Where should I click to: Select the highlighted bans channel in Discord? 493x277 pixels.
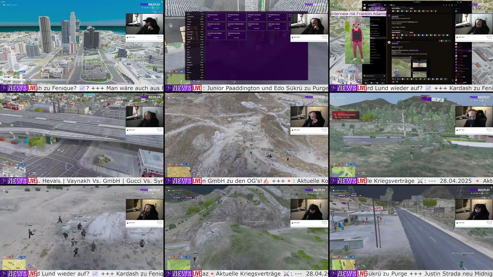click(378, 38)
